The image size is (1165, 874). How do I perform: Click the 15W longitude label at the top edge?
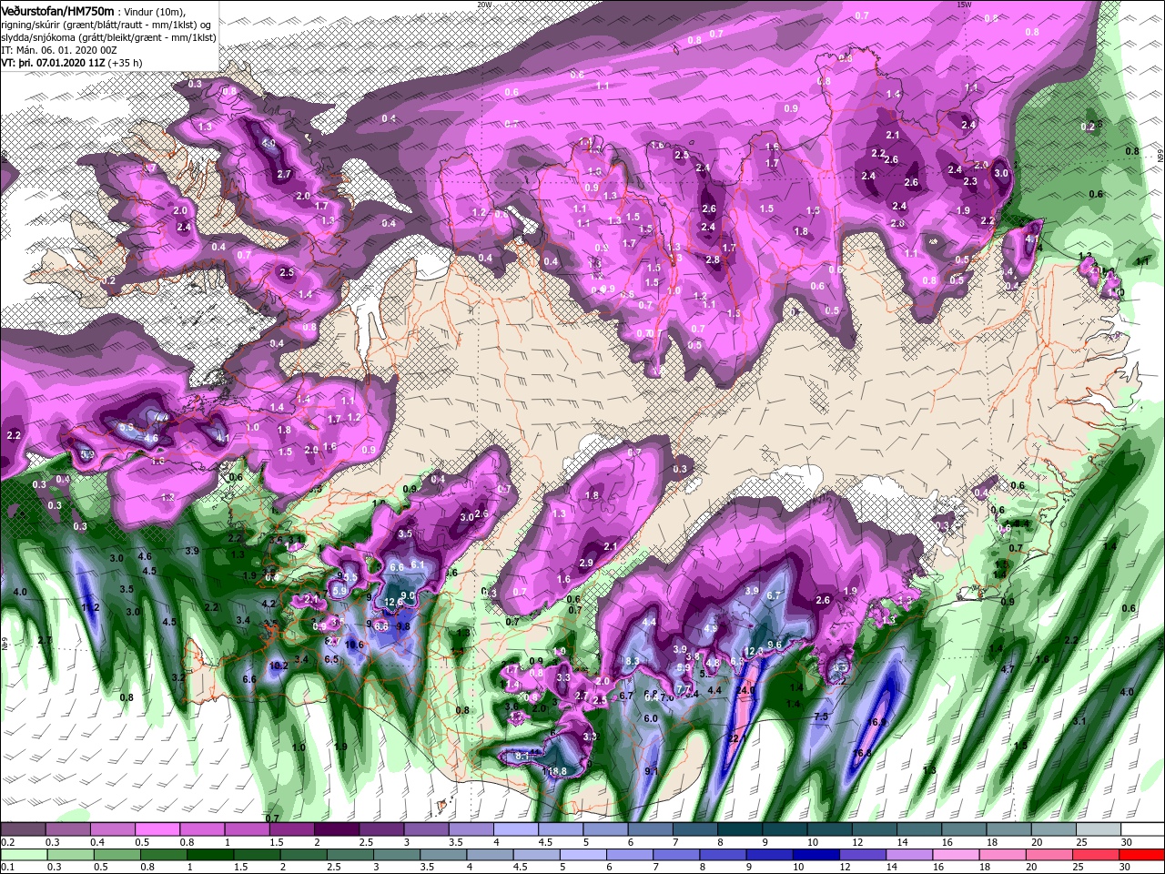tap(964, 5)
